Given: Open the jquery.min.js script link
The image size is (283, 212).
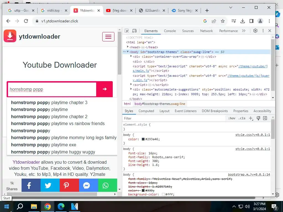Looking at the screenshot, I should coord(248,76).
